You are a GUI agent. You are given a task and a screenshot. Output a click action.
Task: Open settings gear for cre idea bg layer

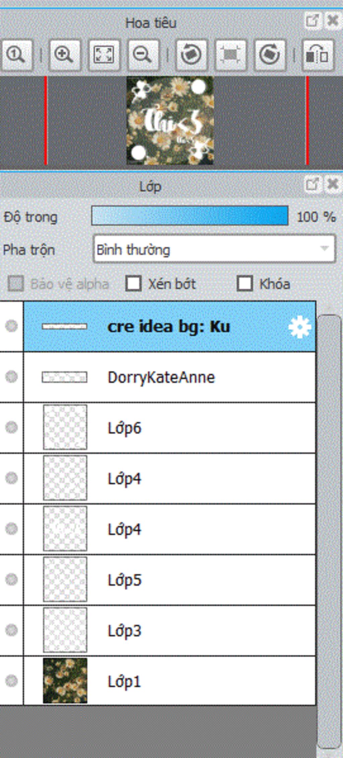[299, 327]
